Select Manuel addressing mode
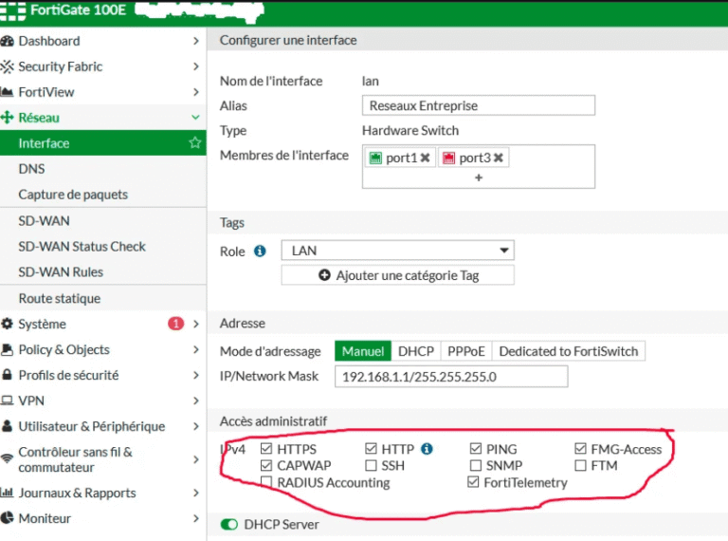728x541 pixels. [363, 351]
